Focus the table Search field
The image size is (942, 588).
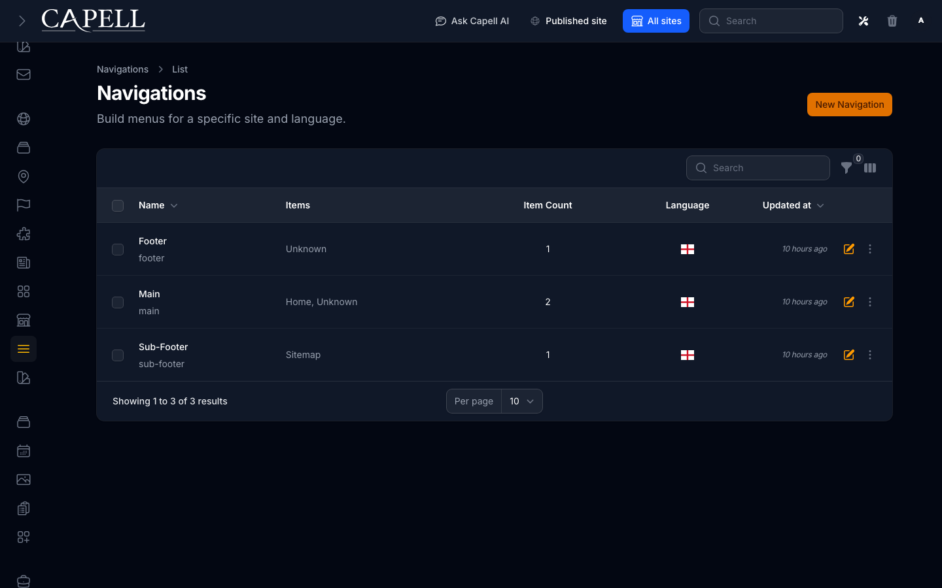click(758, 168)
